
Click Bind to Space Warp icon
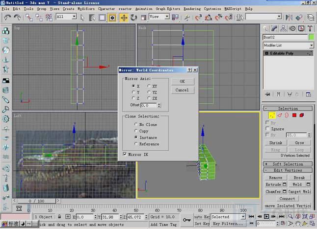click(49, 18)
